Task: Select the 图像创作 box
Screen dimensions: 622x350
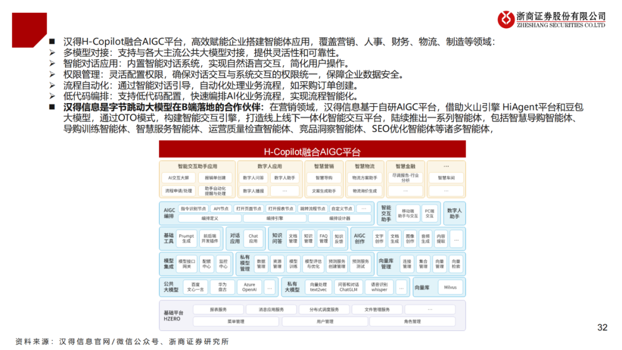Action: click(x=410, y=238)
